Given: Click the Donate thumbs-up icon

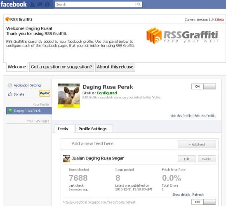Looking at the screenshot, I should point(10,94).
